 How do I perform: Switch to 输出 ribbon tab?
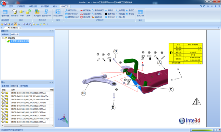55,6
